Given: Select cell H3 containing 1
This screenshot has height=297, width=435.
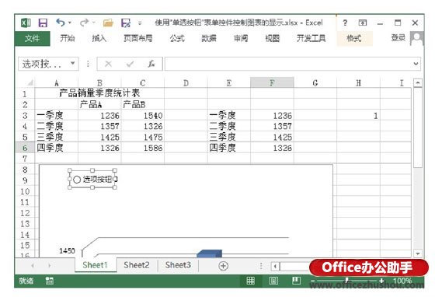Looking at the screenshot, I should (358, 115).
